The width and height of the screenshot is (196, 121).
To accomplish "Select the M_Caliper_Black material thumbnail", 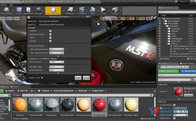I will click(68, 105).
